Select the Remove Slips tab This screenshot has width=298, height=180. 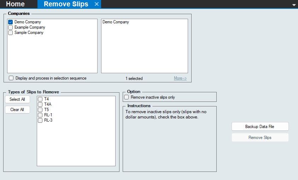pos(66,4)
